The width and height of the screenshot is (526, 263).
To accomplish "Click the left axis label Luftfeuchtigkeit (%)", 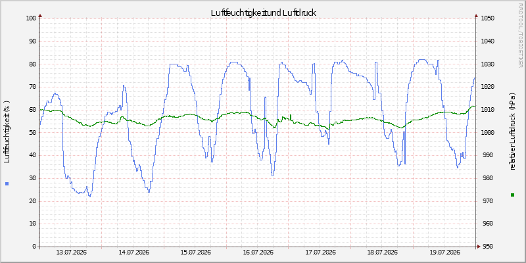I will pos(7,132).
